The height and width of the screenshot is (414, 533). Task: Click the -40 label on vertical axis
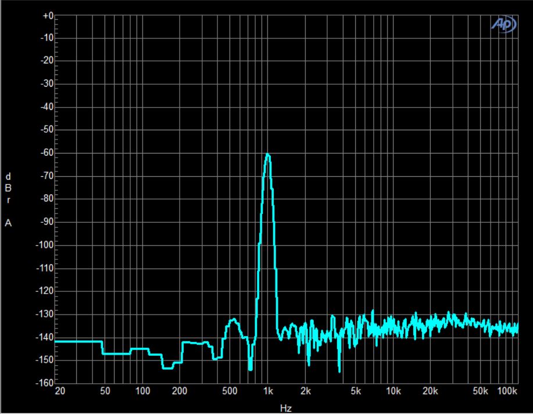tap(47, 107)
